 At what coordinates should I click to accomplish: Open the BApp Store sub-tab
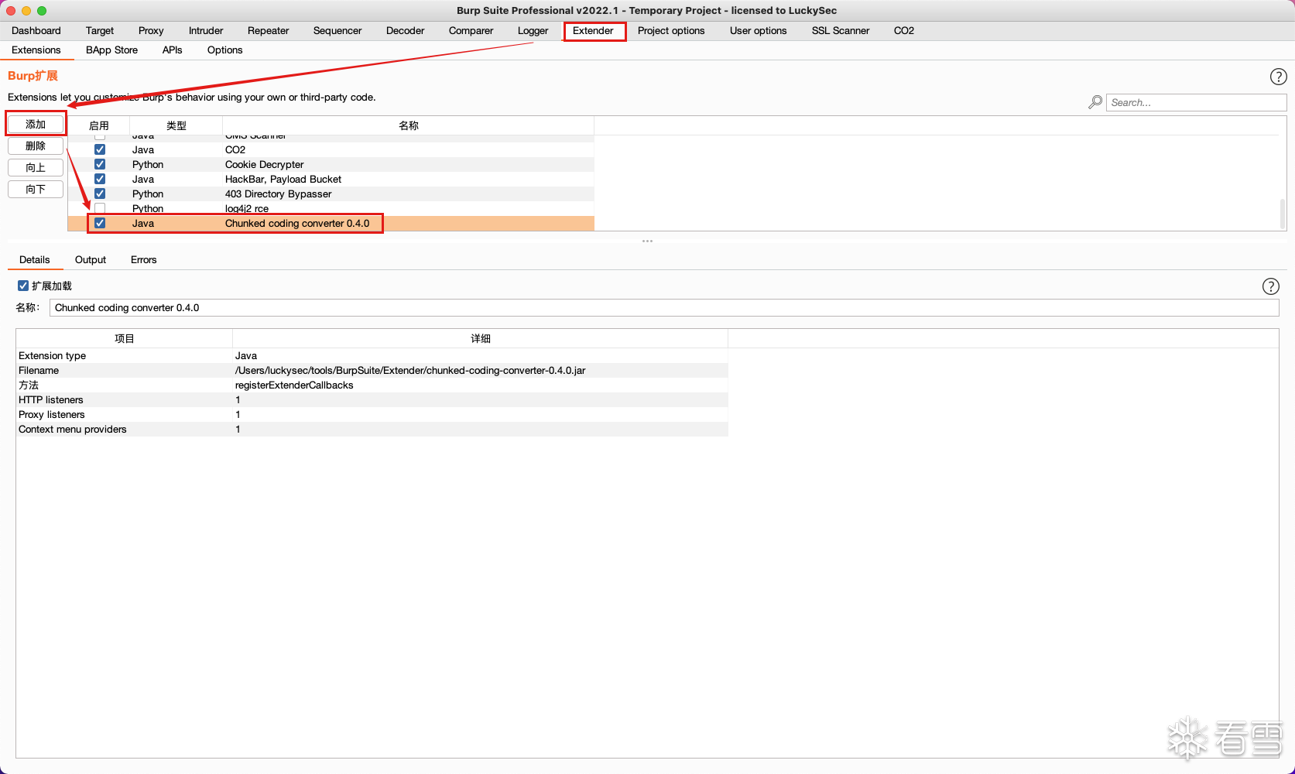tap(112, 50)
